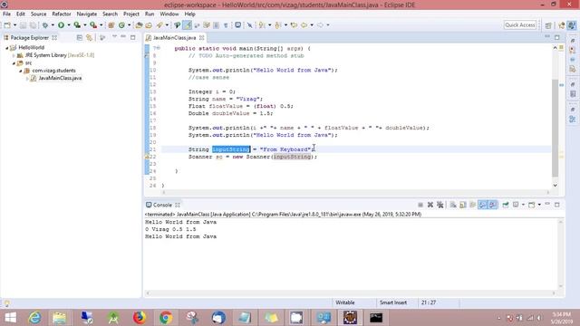The image size is (580, 326).
Task: Click the editor vertical scrollbar
Action: pyautogui.click(x=555, y=128)
